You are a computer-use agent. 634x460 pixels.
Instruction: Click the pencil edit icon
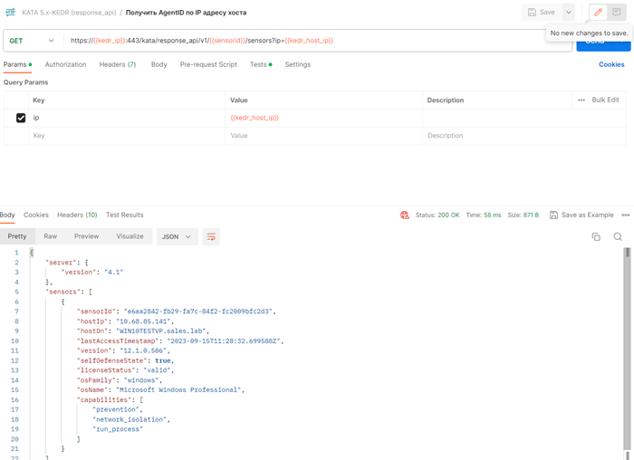[598, 12]
